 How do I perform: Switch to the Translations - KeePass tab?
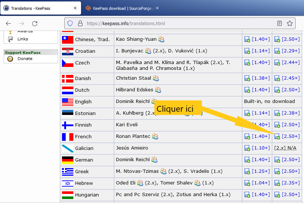pos(41,8)
